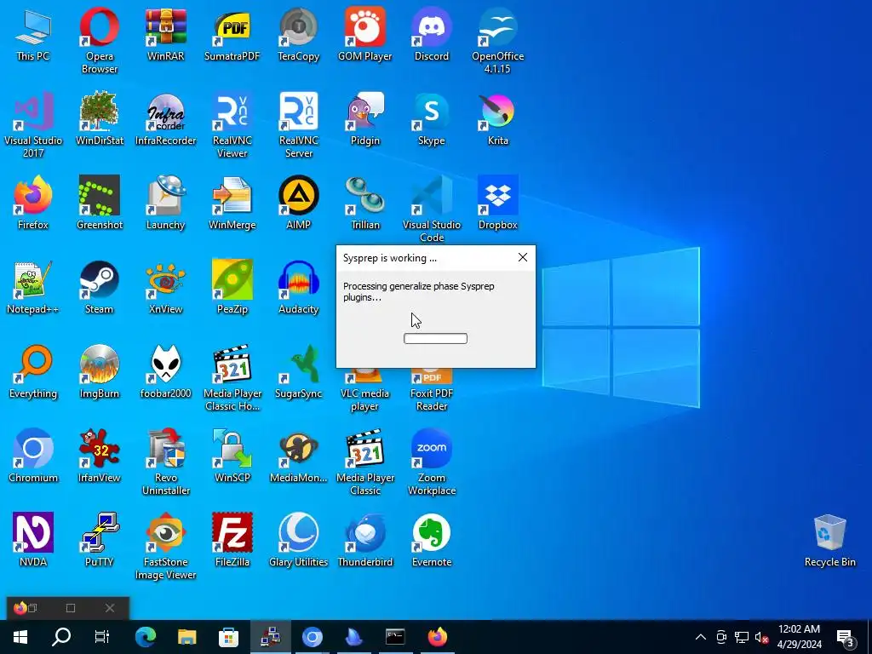Select the PeaZip desktop icon
This screenshot has width=872, height=654.
(x=232, y=287)
